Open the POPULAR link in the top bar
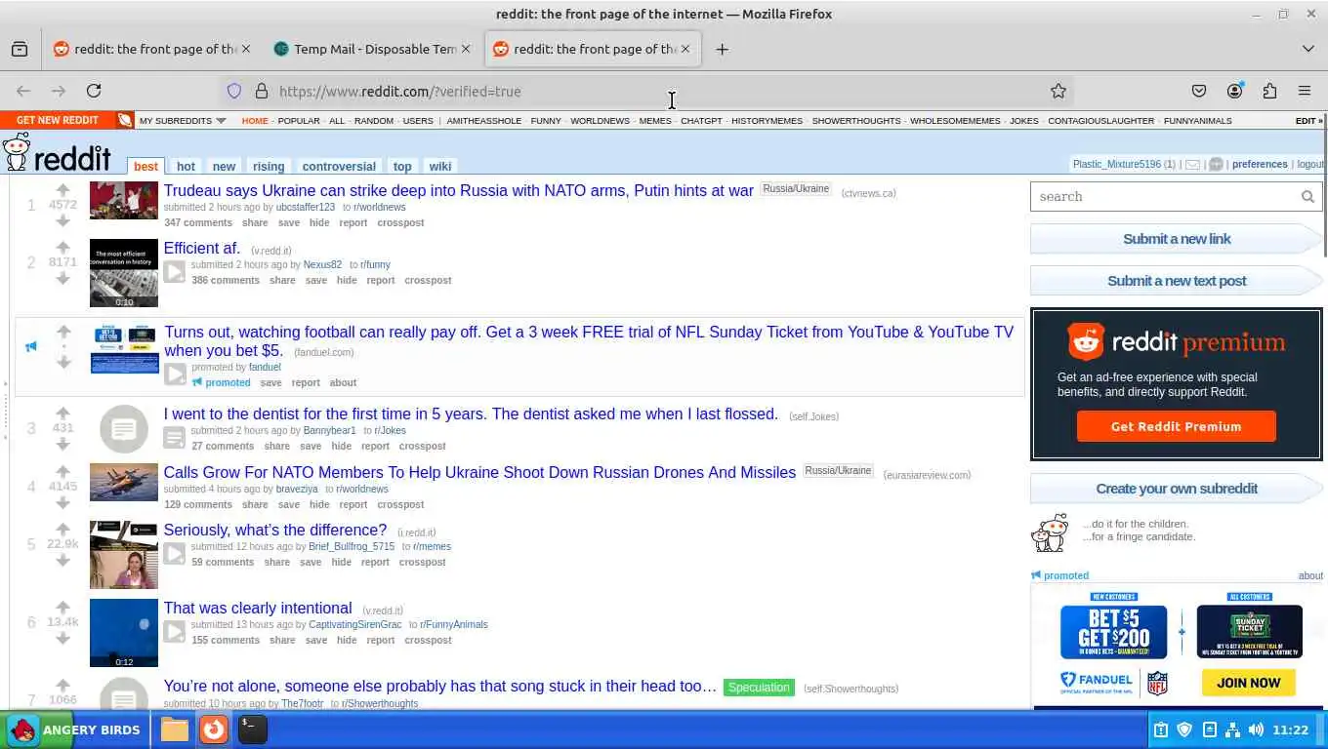The width and height of the screenshot is (1328, 749). click(299, 121)
